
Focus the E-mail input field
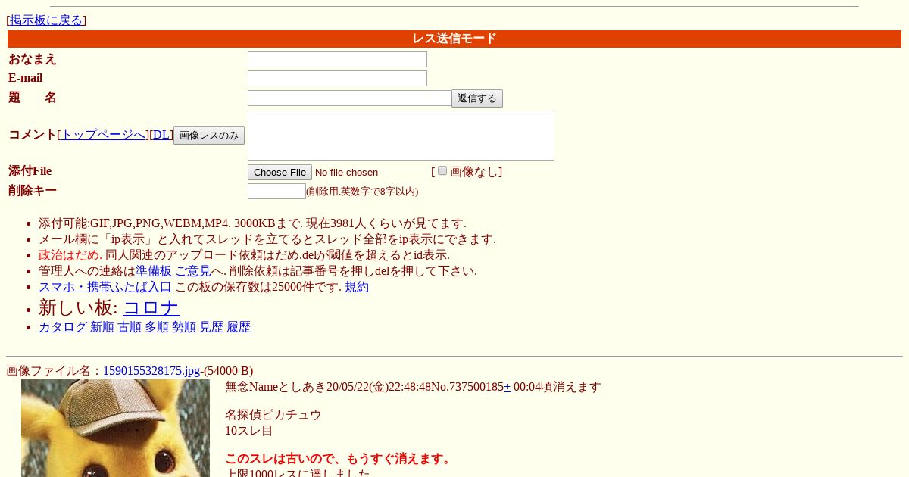pos(337,78)
